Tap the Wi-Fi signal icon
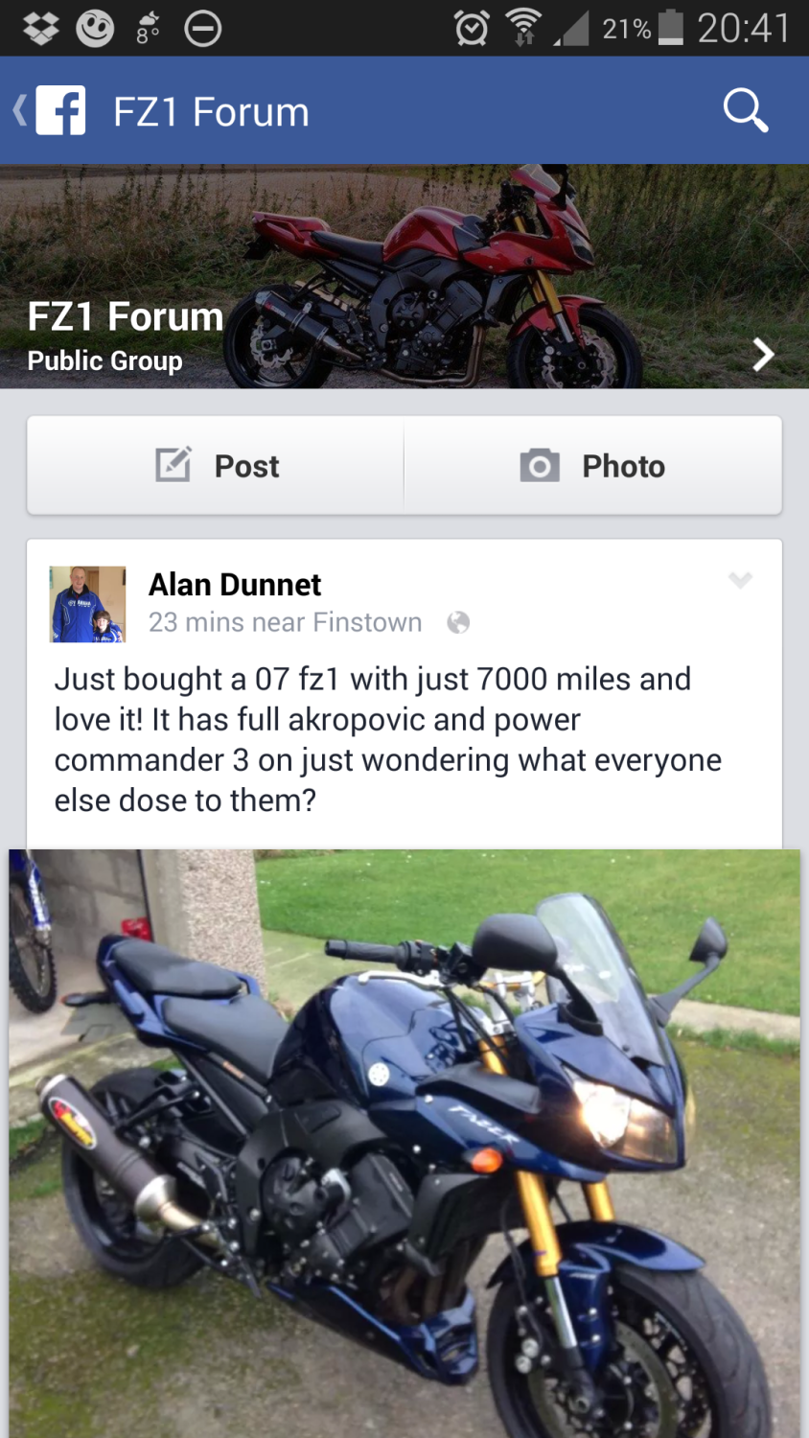809x1438 pixels. tap(523, 28)
